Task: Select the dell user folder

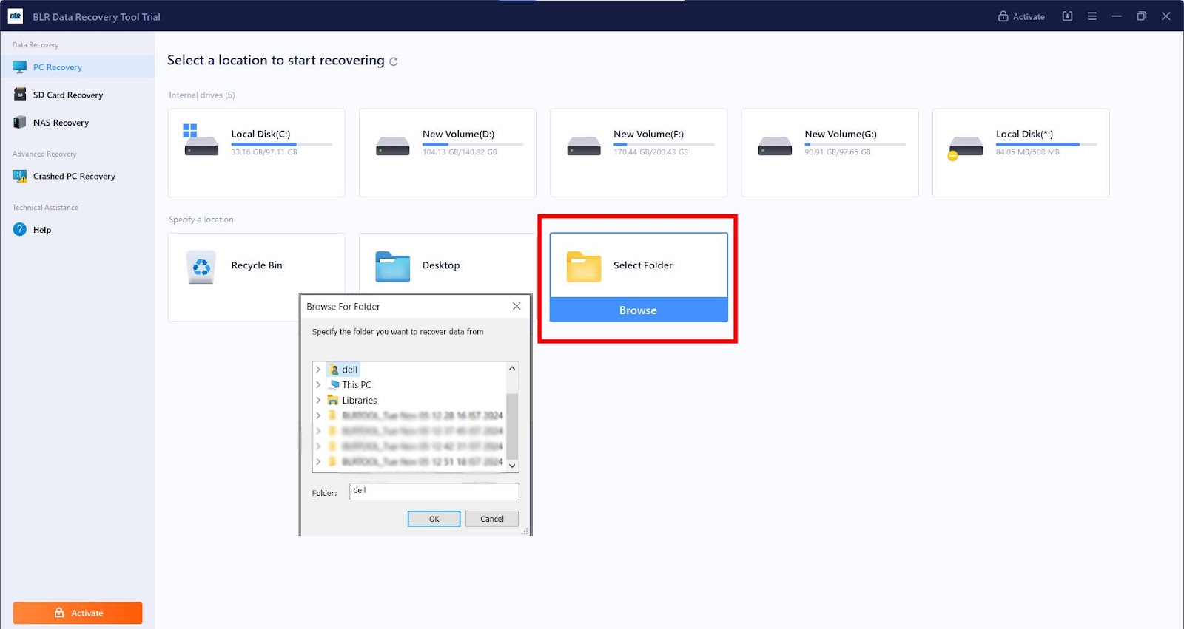Action: coord(349,370)
